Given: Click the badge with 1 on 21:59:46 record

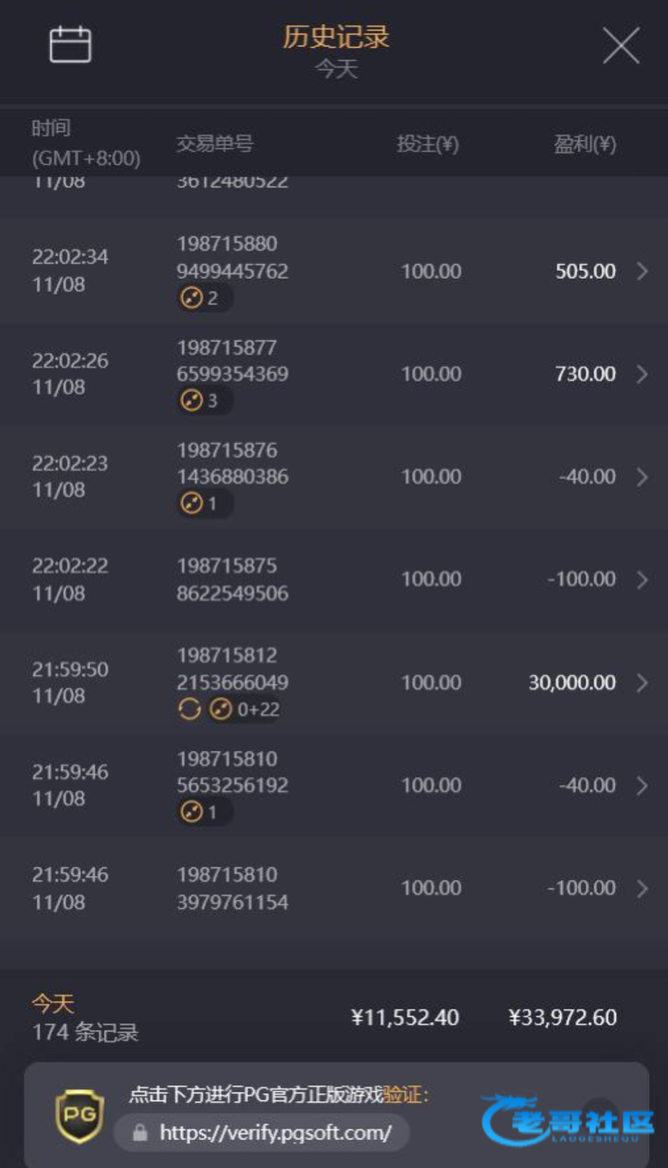Looking at the screenshot, I should click(x=201, y=812).
